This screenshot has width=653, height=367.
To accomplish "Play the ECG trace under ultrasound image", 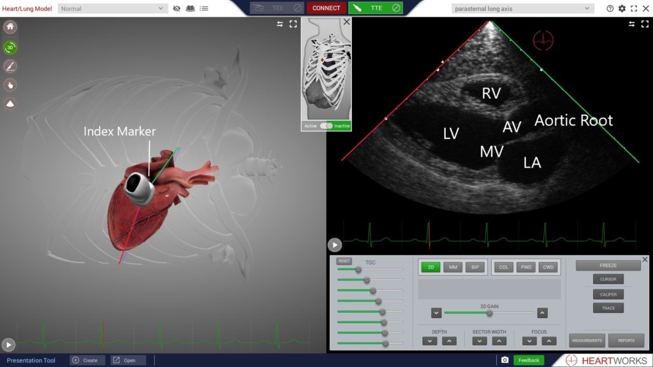I will (x=335, y=245).
